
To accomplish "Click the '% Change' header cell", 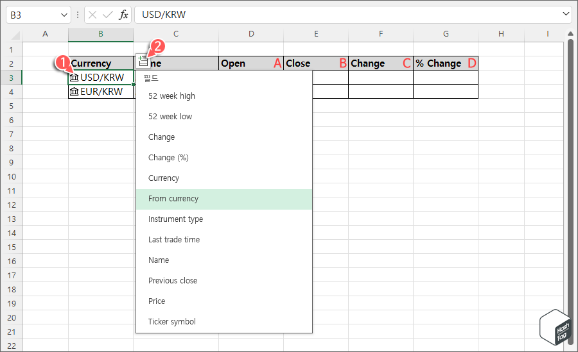I will click(x=446, y=63).
